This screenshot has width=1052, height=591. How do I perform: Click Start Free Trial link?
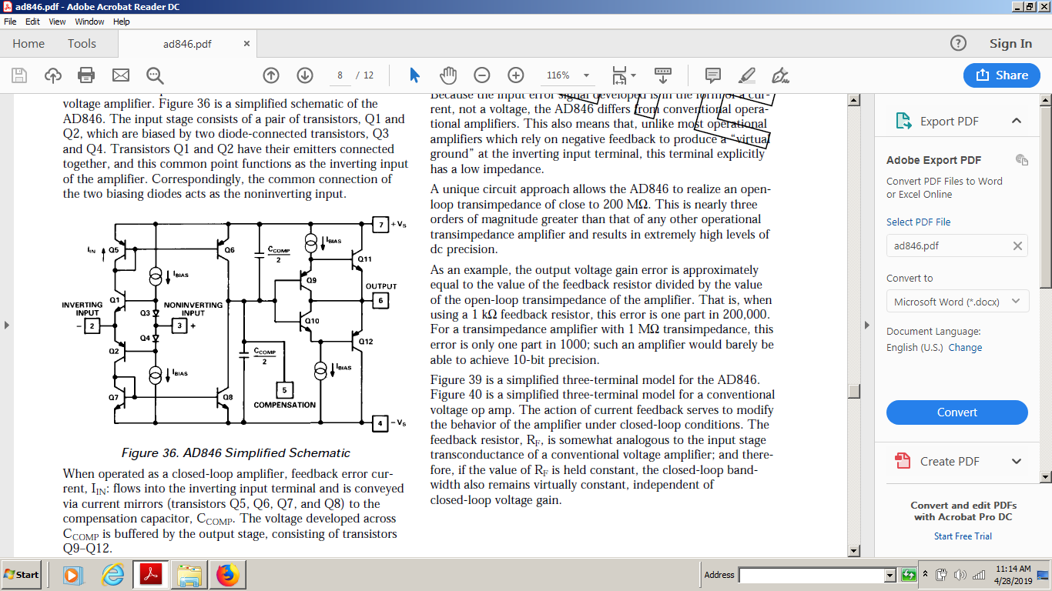click(963, 536)
